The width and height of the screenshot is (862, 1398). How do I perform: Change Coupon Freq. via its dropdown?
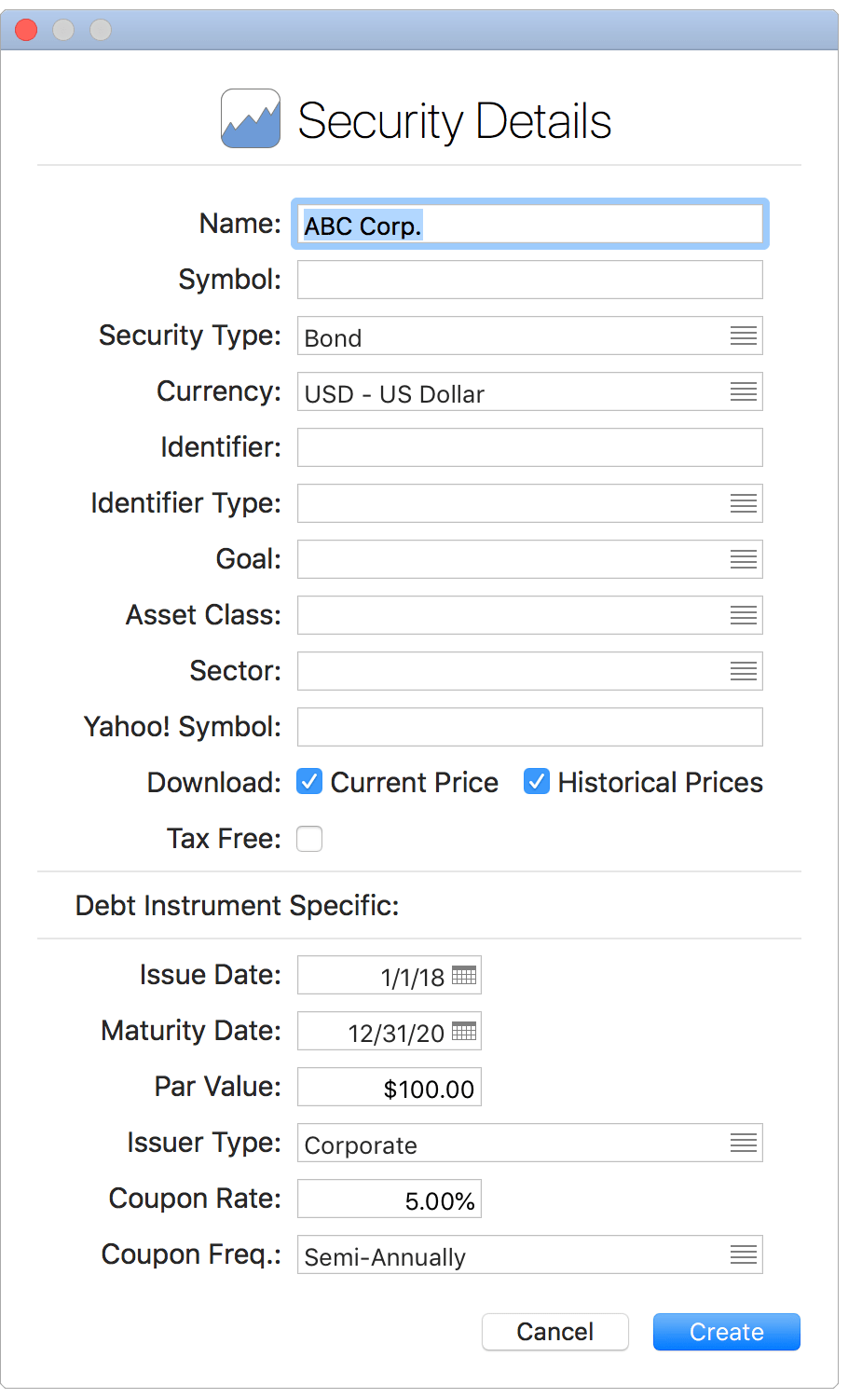(743, 1254)
